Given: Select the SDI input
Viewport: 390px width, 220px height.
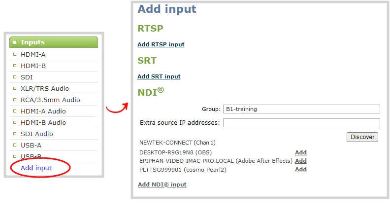Looking at the screenshot, I should click(27, 77).
